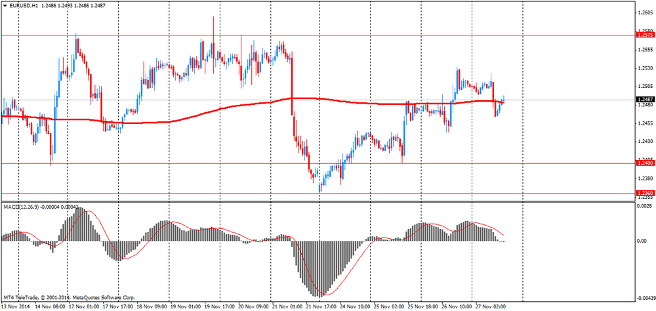This screenshot has width=656, height=311.
Task: Click the 21 Nov 17:00 time label
Action: point(320,306)
